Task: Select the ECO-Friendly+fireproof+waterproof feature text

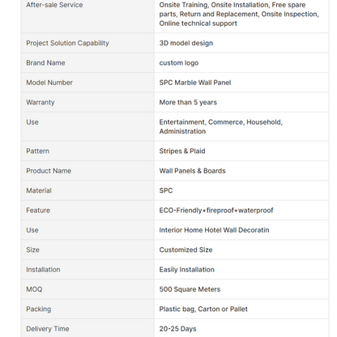Action: point(216,211)
